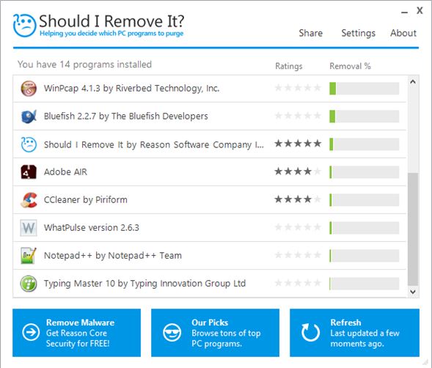This screenshot has height=368, width=432.
Task: Click 'Helping you decide which PC programs to purge'
Action: pyautogui.click(x=111, y=34)
